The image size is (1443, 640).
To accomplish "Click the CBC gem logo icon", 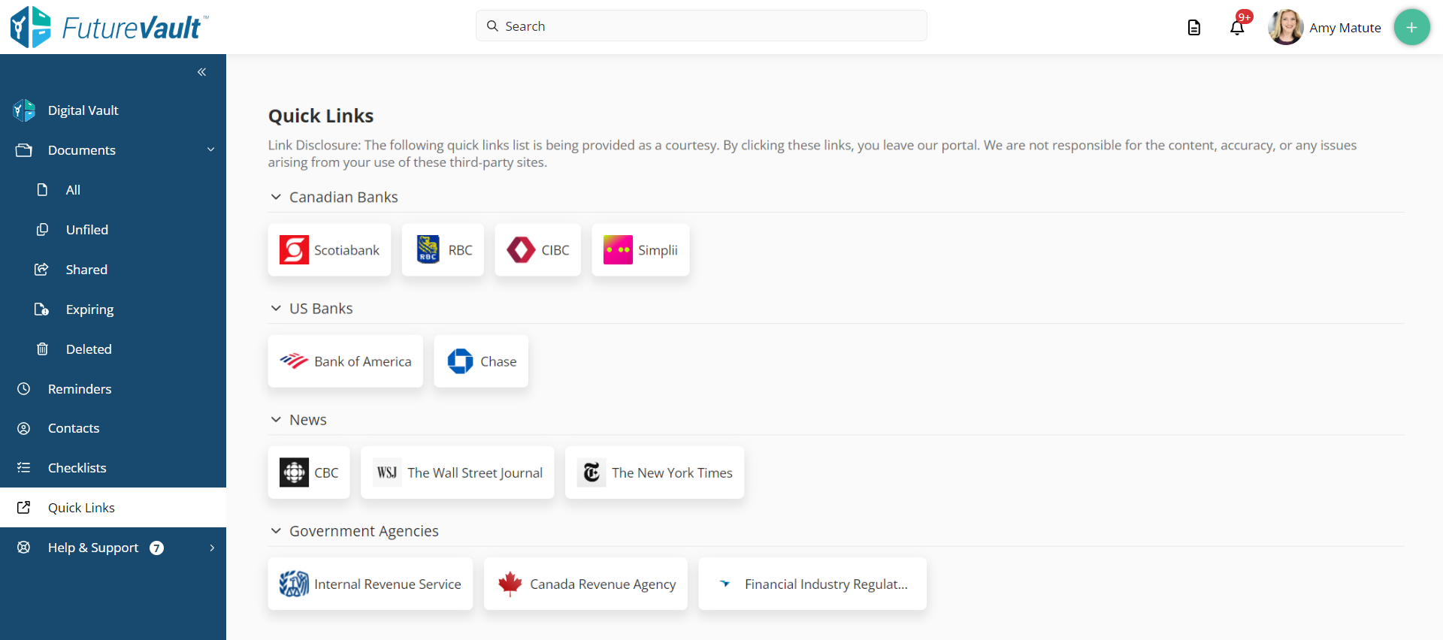I will (294, 472).
